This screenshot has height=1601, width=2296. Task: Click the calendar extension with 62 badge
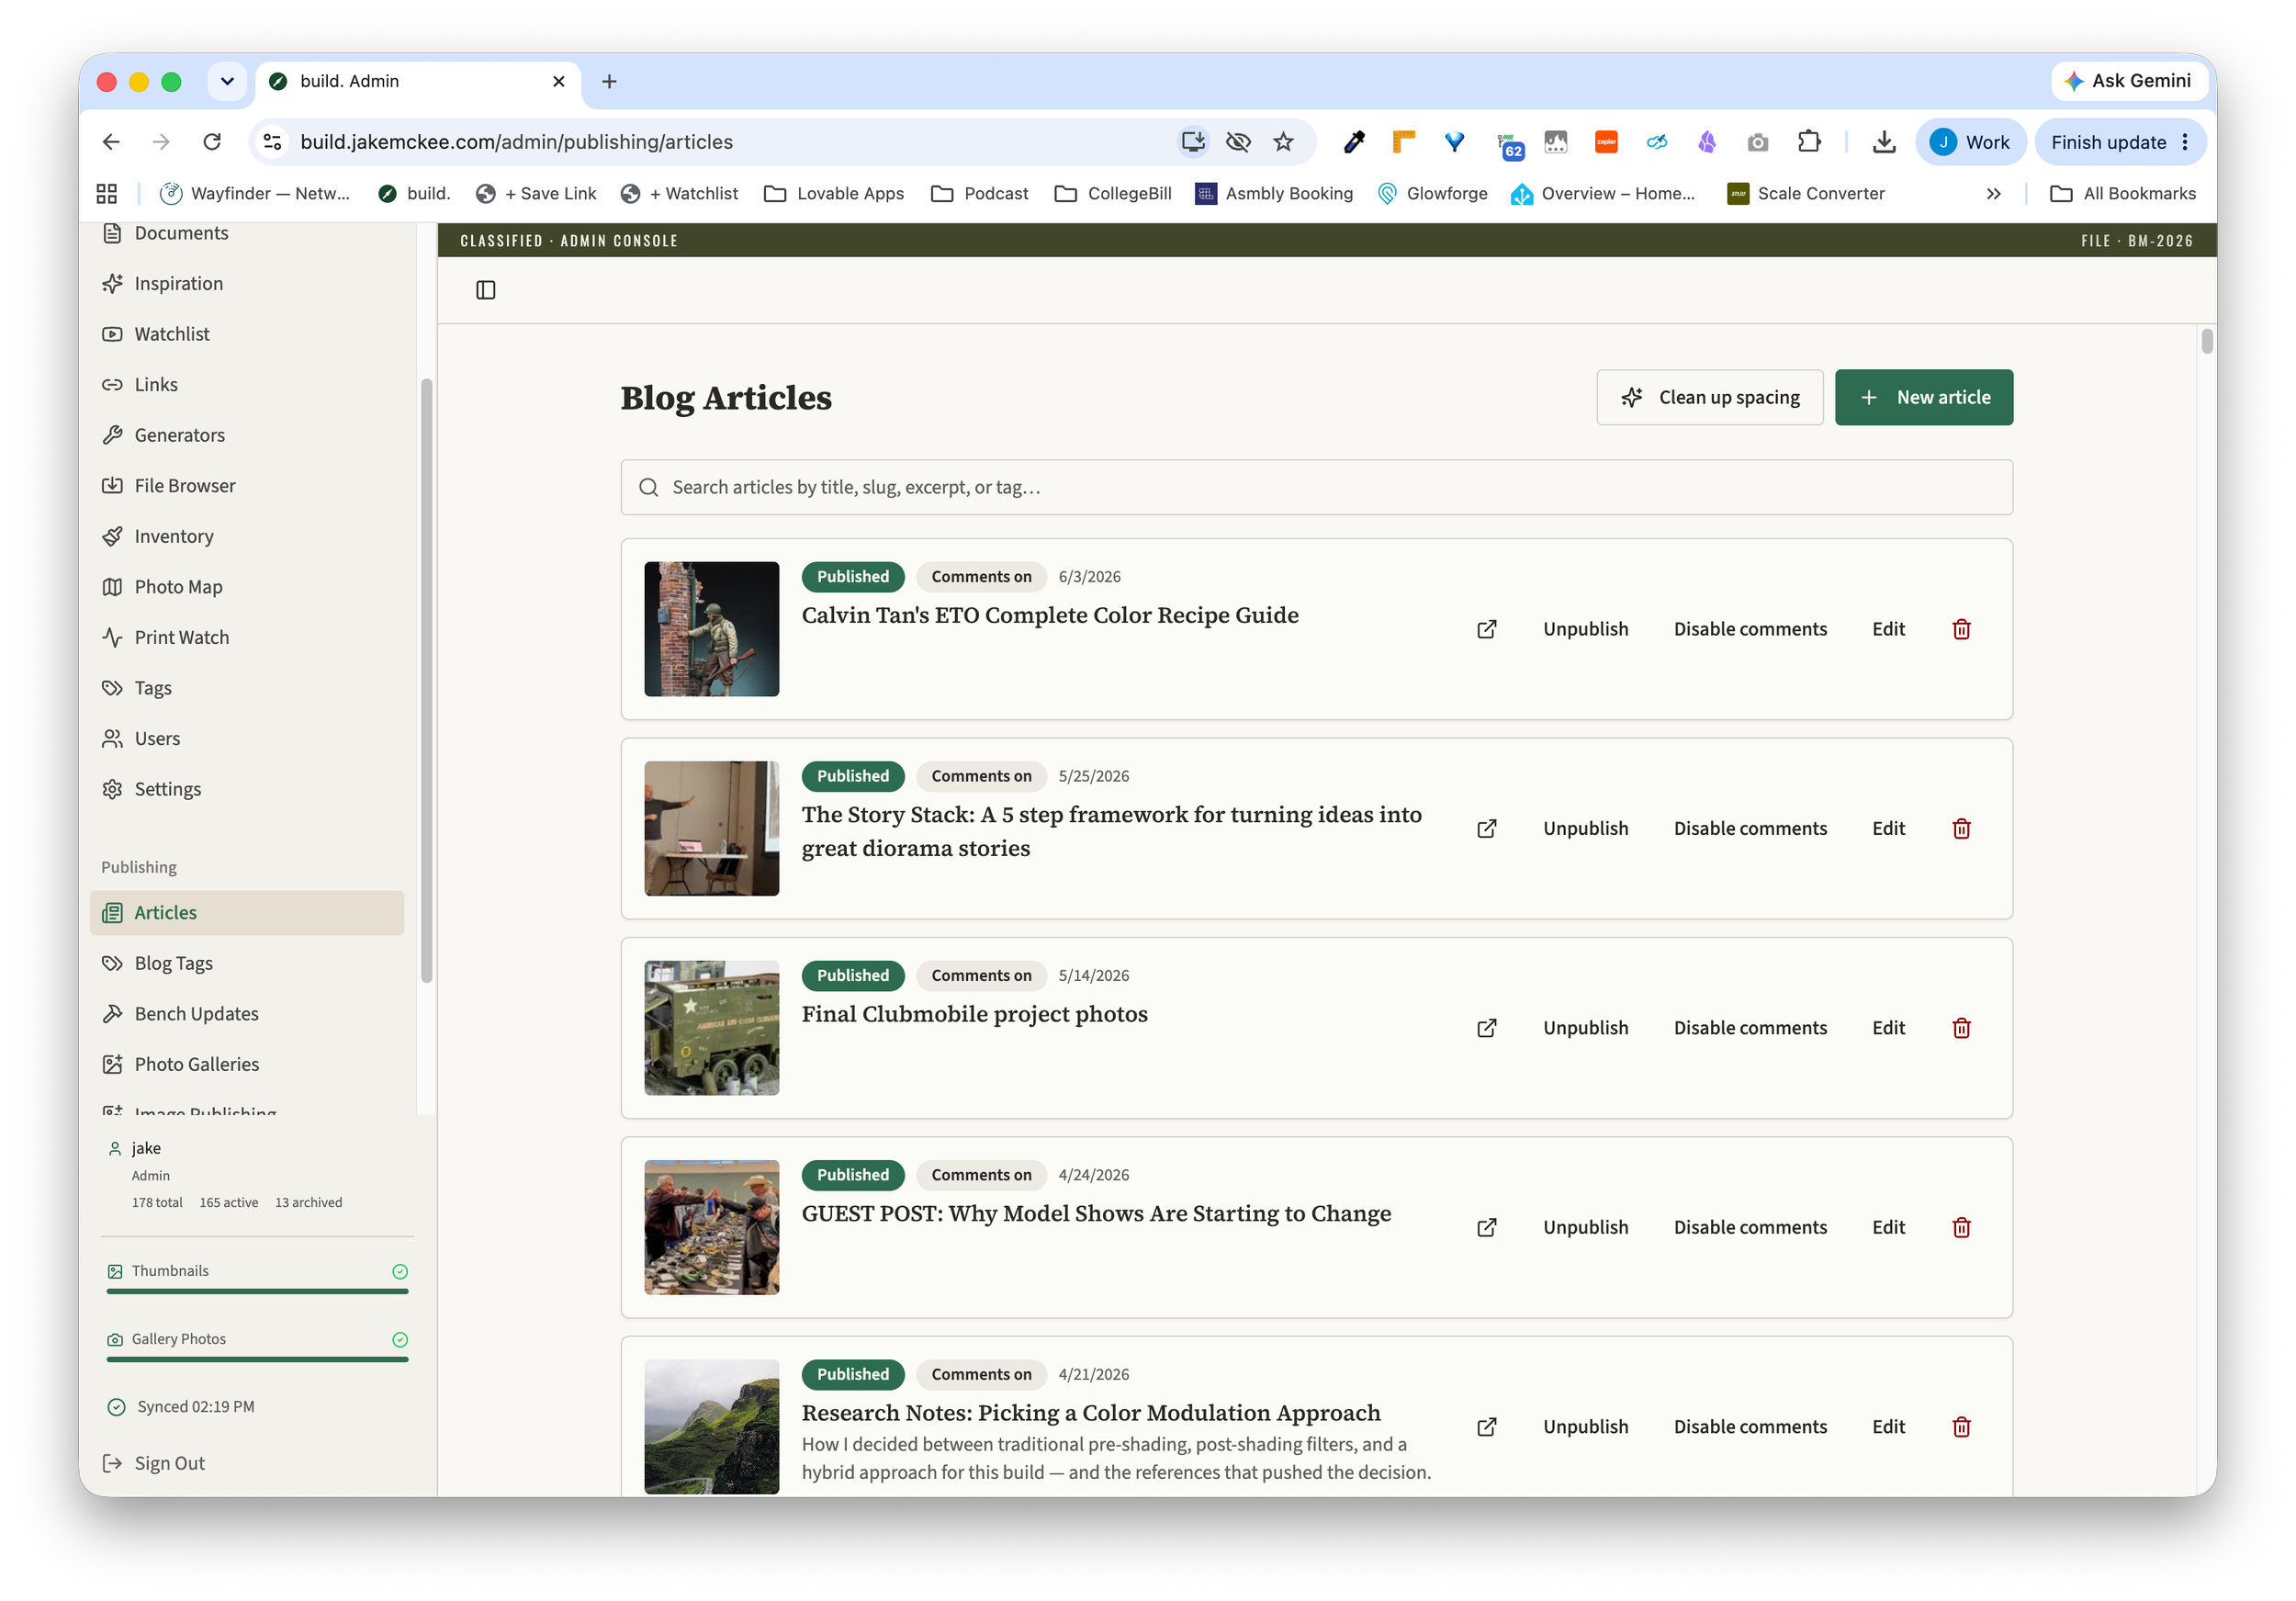pos(1509,145)
